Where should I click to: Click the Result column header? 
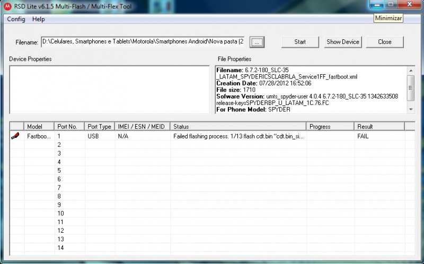click(x=379, y=126)
